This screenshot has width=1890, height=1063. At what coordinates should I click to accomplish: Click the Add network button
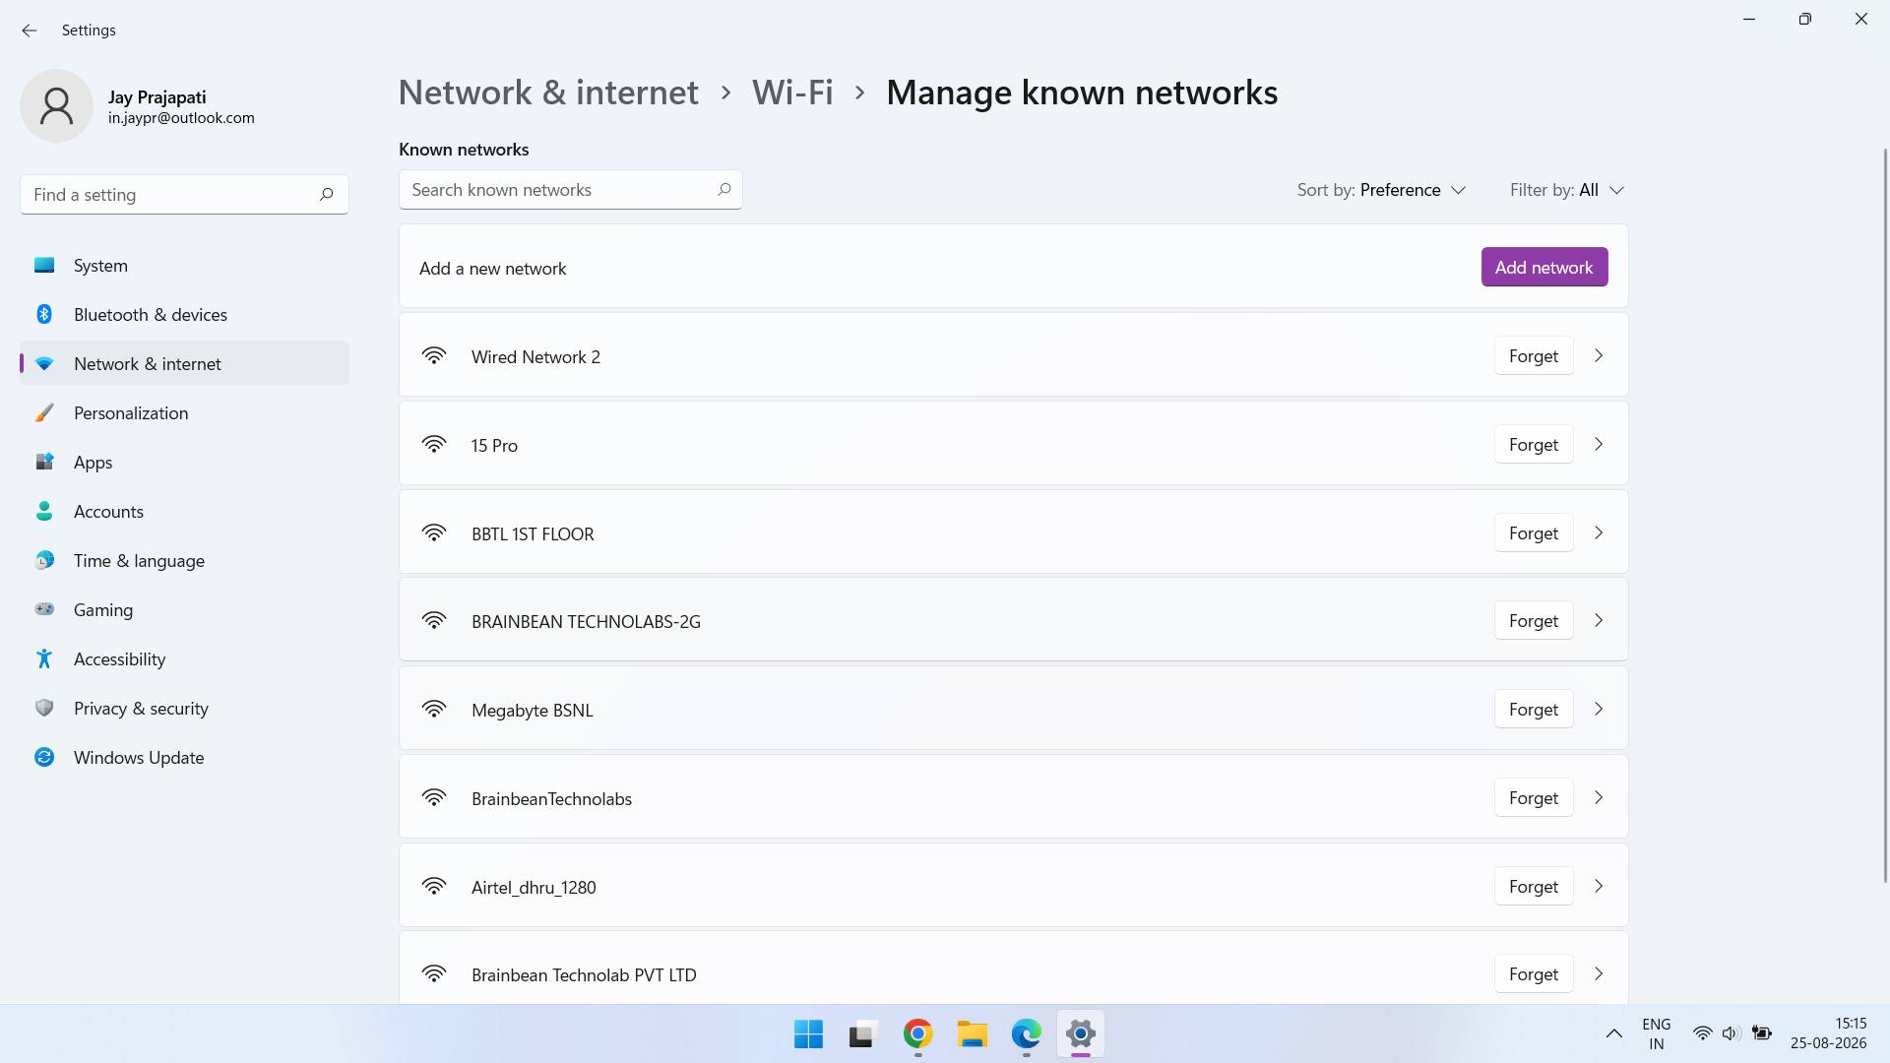point(1544,267)
